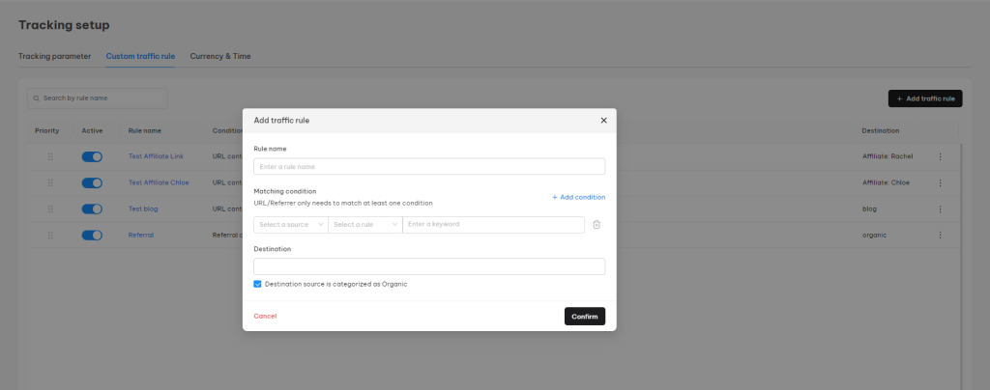This screenshot has height=390, width=990.
Task: Open the Referral rule link
Action: pyautogui.click(x=141, y=235)
